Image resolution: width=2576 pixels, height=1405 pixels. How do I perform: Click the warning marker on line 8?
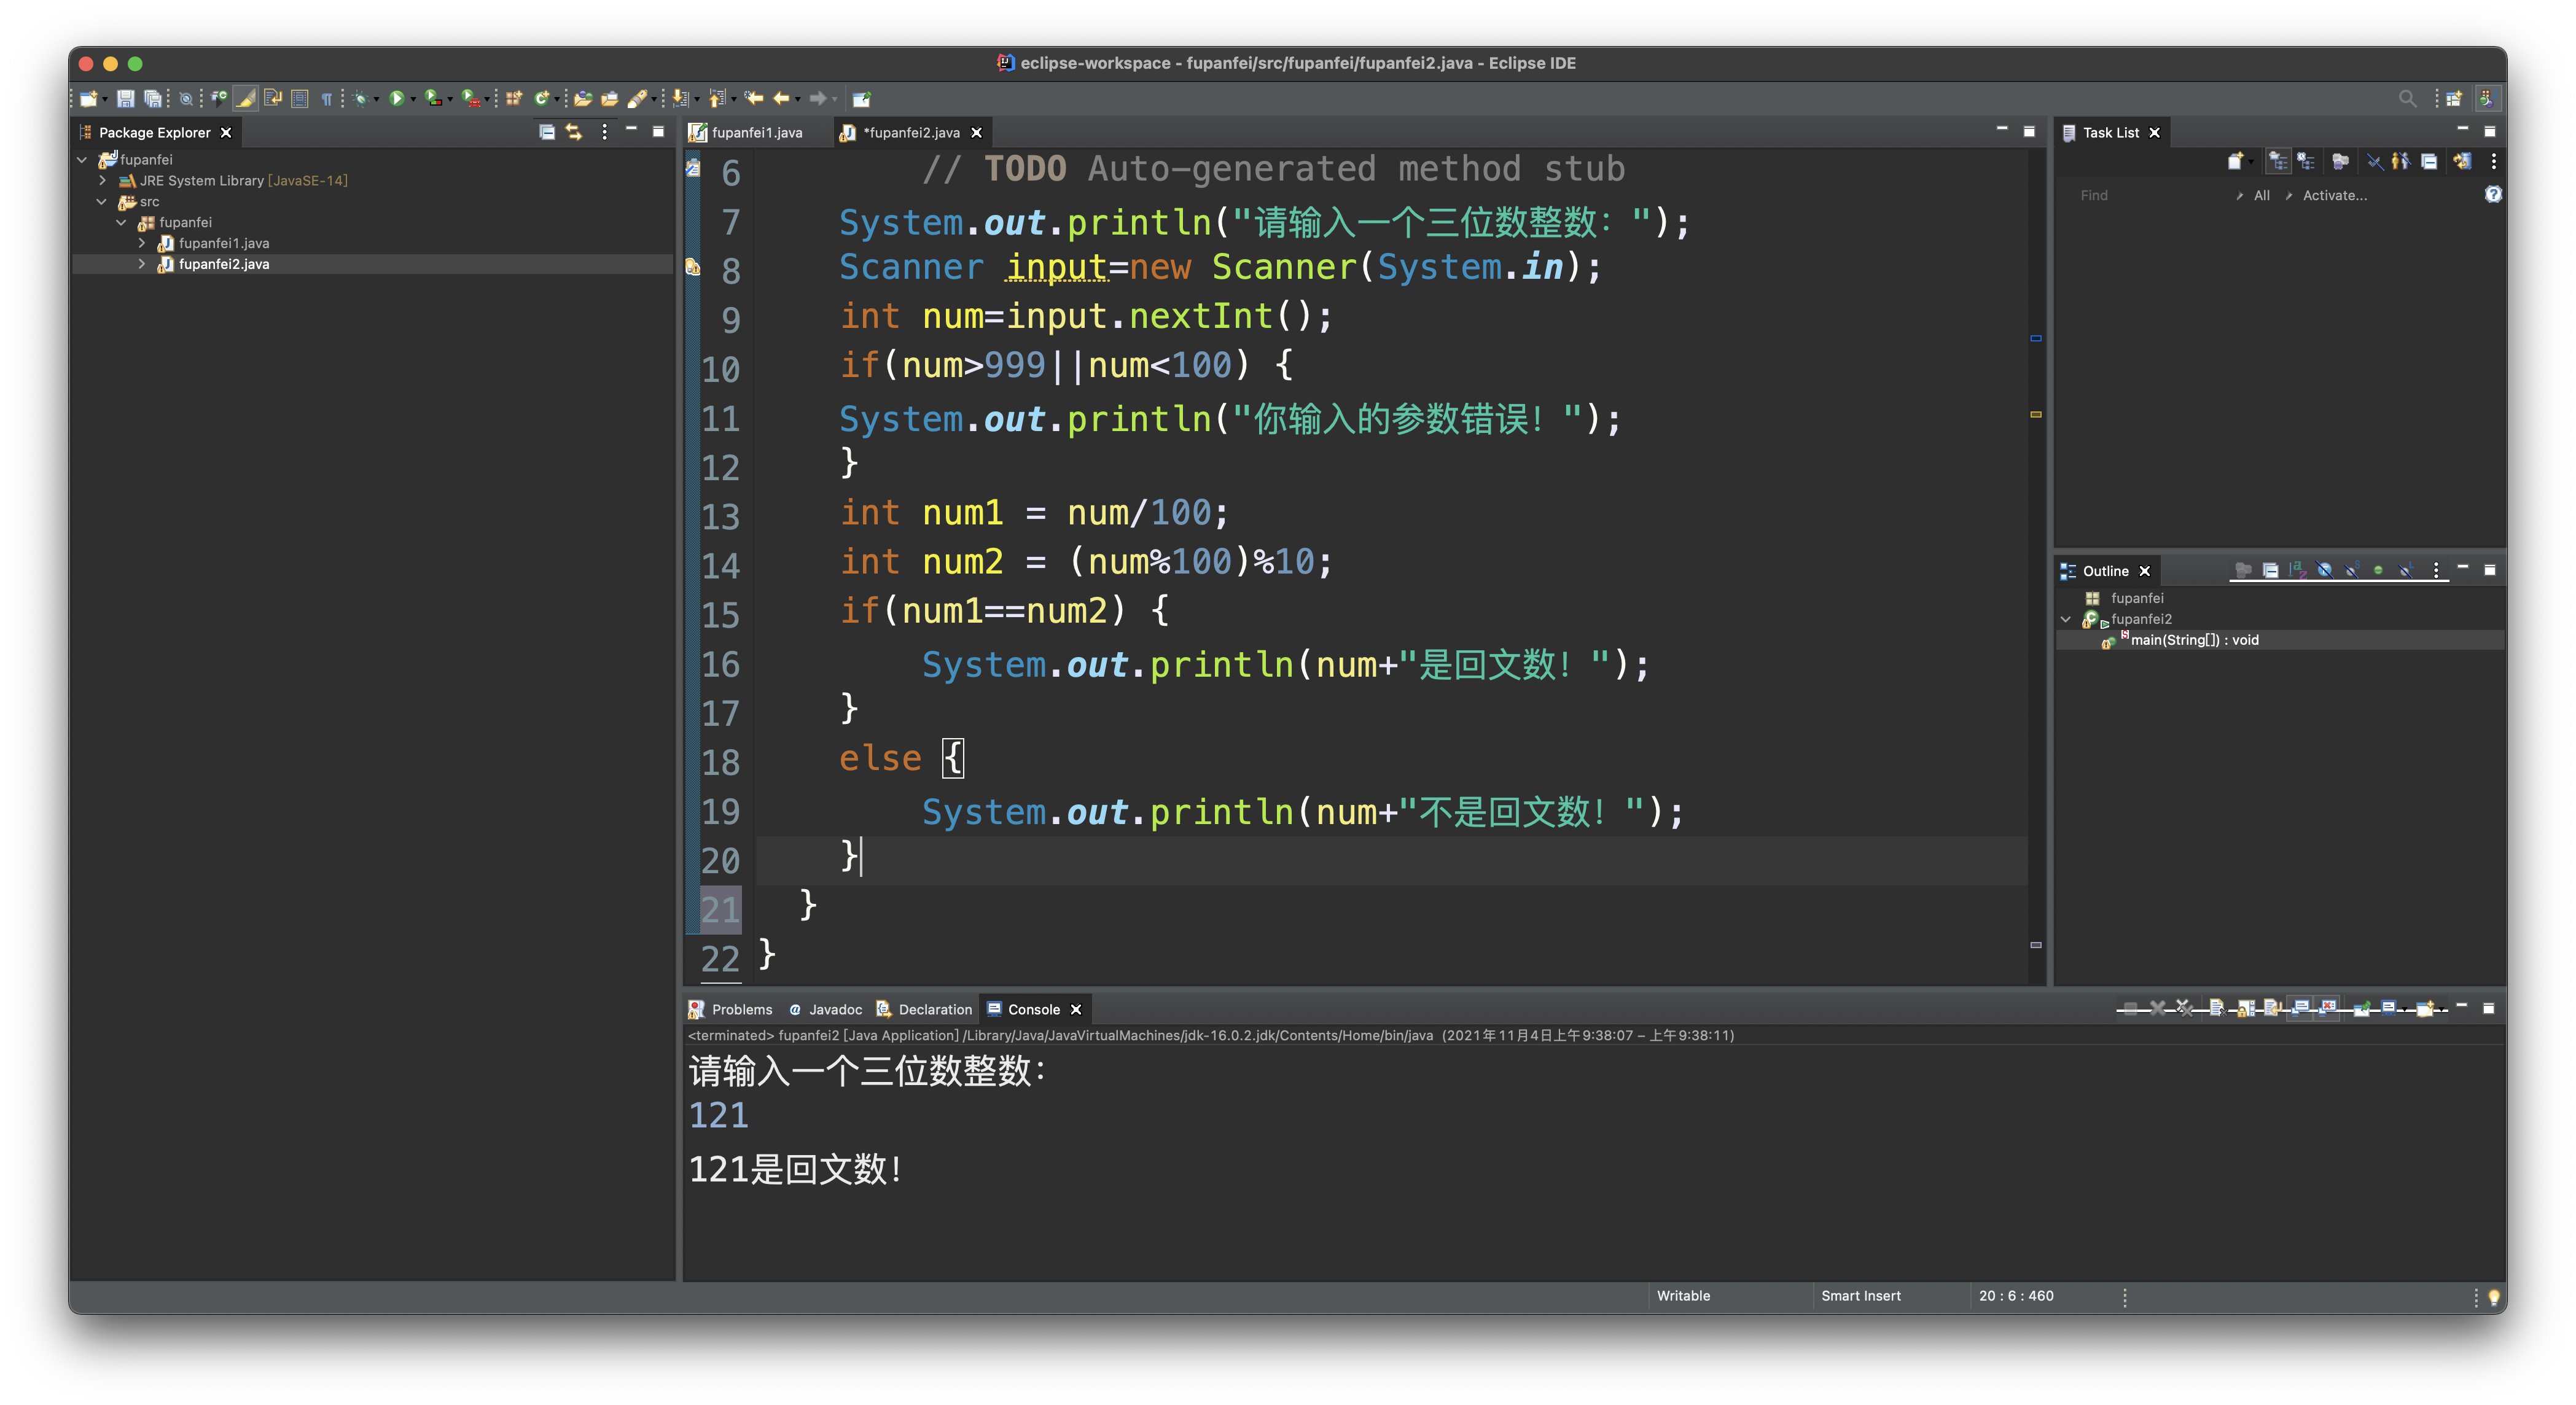[x=692, y=267]
